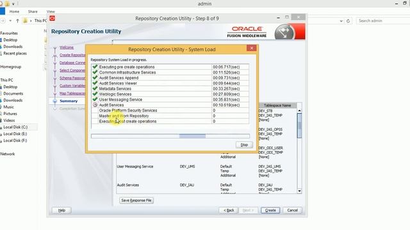410x230 pixels.
Task: Click DEV_ODI_USER tablespace name
Action: coord(270,148)
